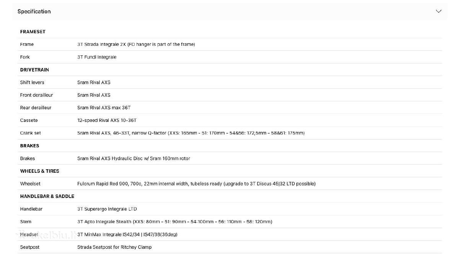Select the WHEELS & TIRES heading

click(40, 171)
